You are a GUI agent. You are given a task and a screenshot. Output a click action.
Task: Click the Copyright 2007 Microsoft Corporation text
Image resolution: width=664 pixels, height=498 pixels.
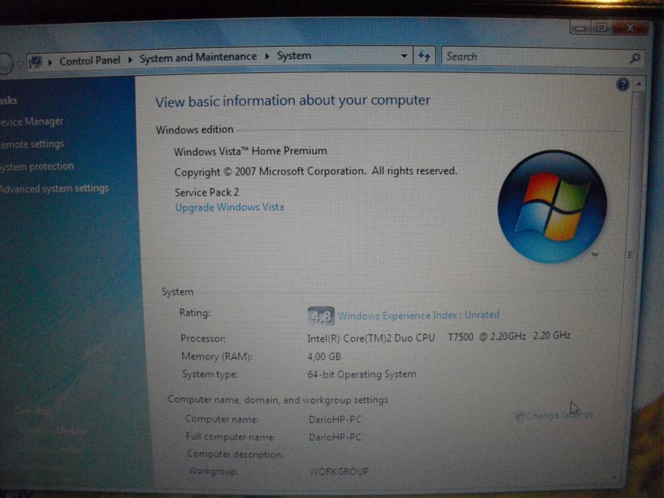[316, 172]
